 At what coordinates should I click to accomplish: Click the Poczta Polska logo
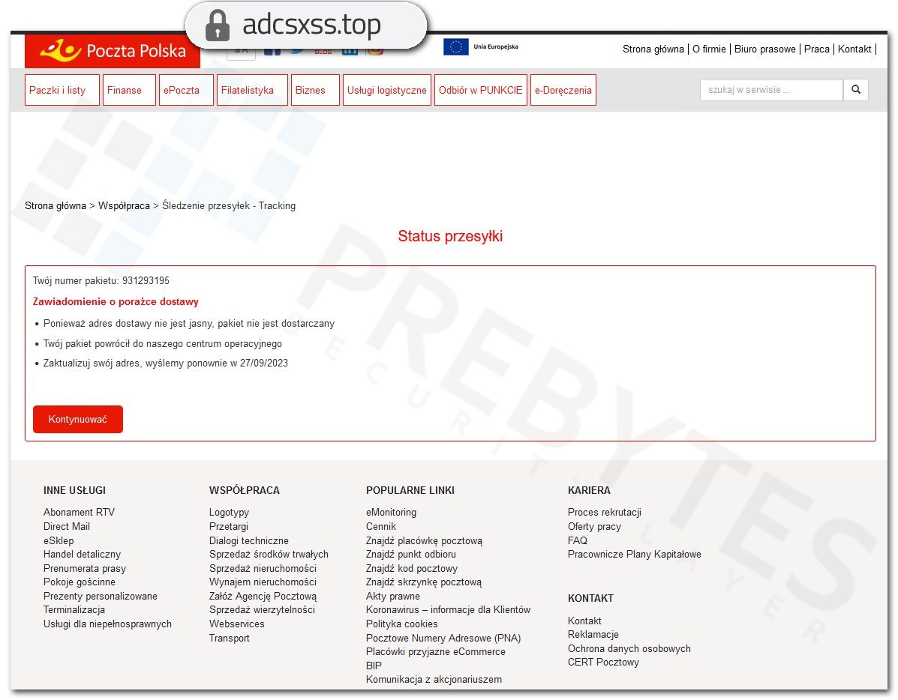tap(113, 51)
